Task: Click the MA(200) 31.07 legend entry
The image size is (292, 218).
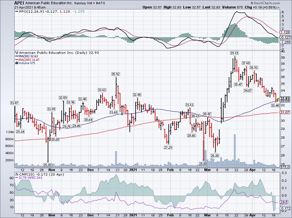Action: coord(29,60)
